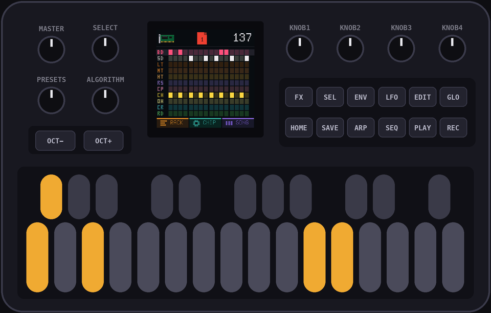Click the ALGORITHM knob
Screen dimensions: 491x313
(x=105, y=100)
